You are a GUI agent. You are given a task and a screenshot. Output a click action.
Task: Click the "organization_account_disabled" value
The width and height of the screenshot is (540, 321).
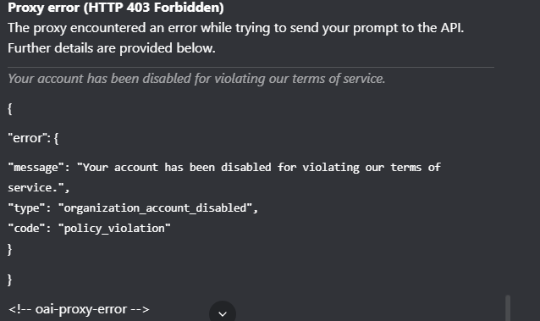point(156,208)
